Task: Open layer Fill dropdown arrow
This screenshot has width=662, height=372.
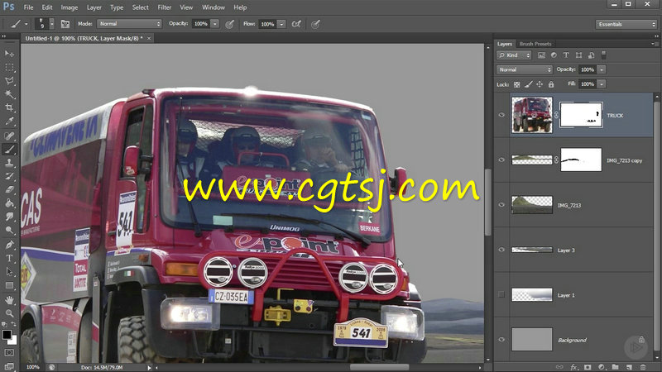Action: (x=602, y=84)
